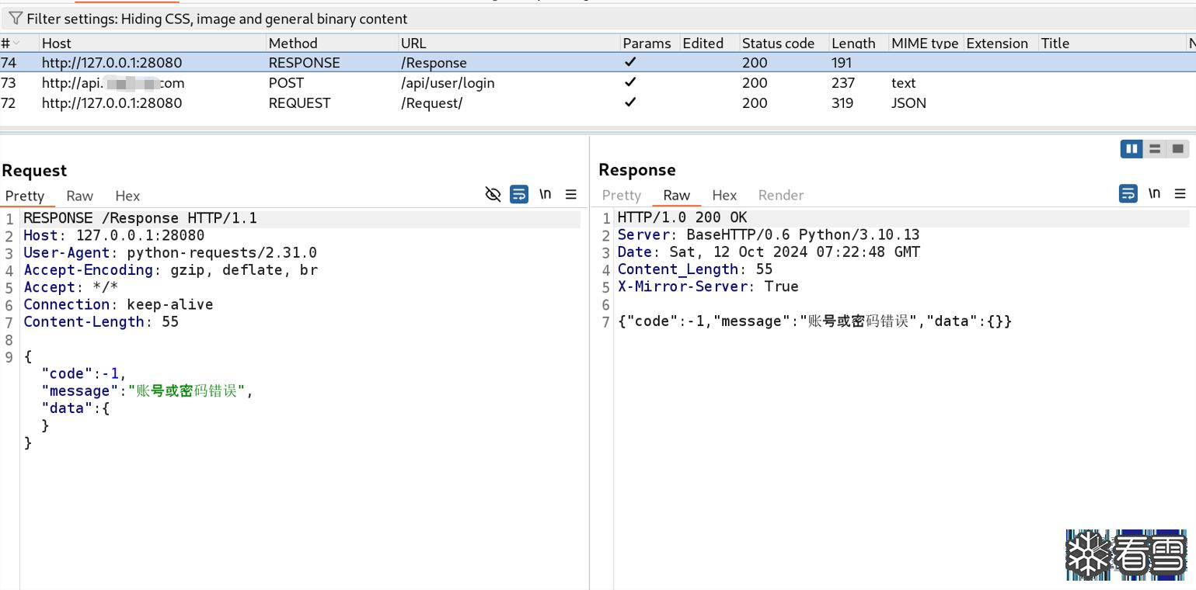Sort history by # column arrow
This screenshot has height=590, width=1196.
click(16, 43)
